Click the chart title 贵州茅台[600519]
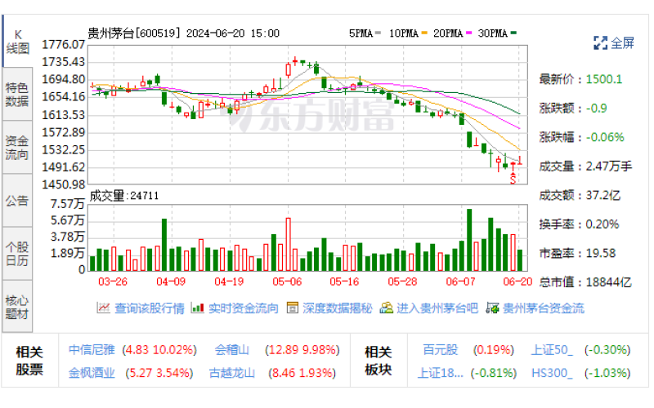 pyautogui.click(x=134, y=33)
